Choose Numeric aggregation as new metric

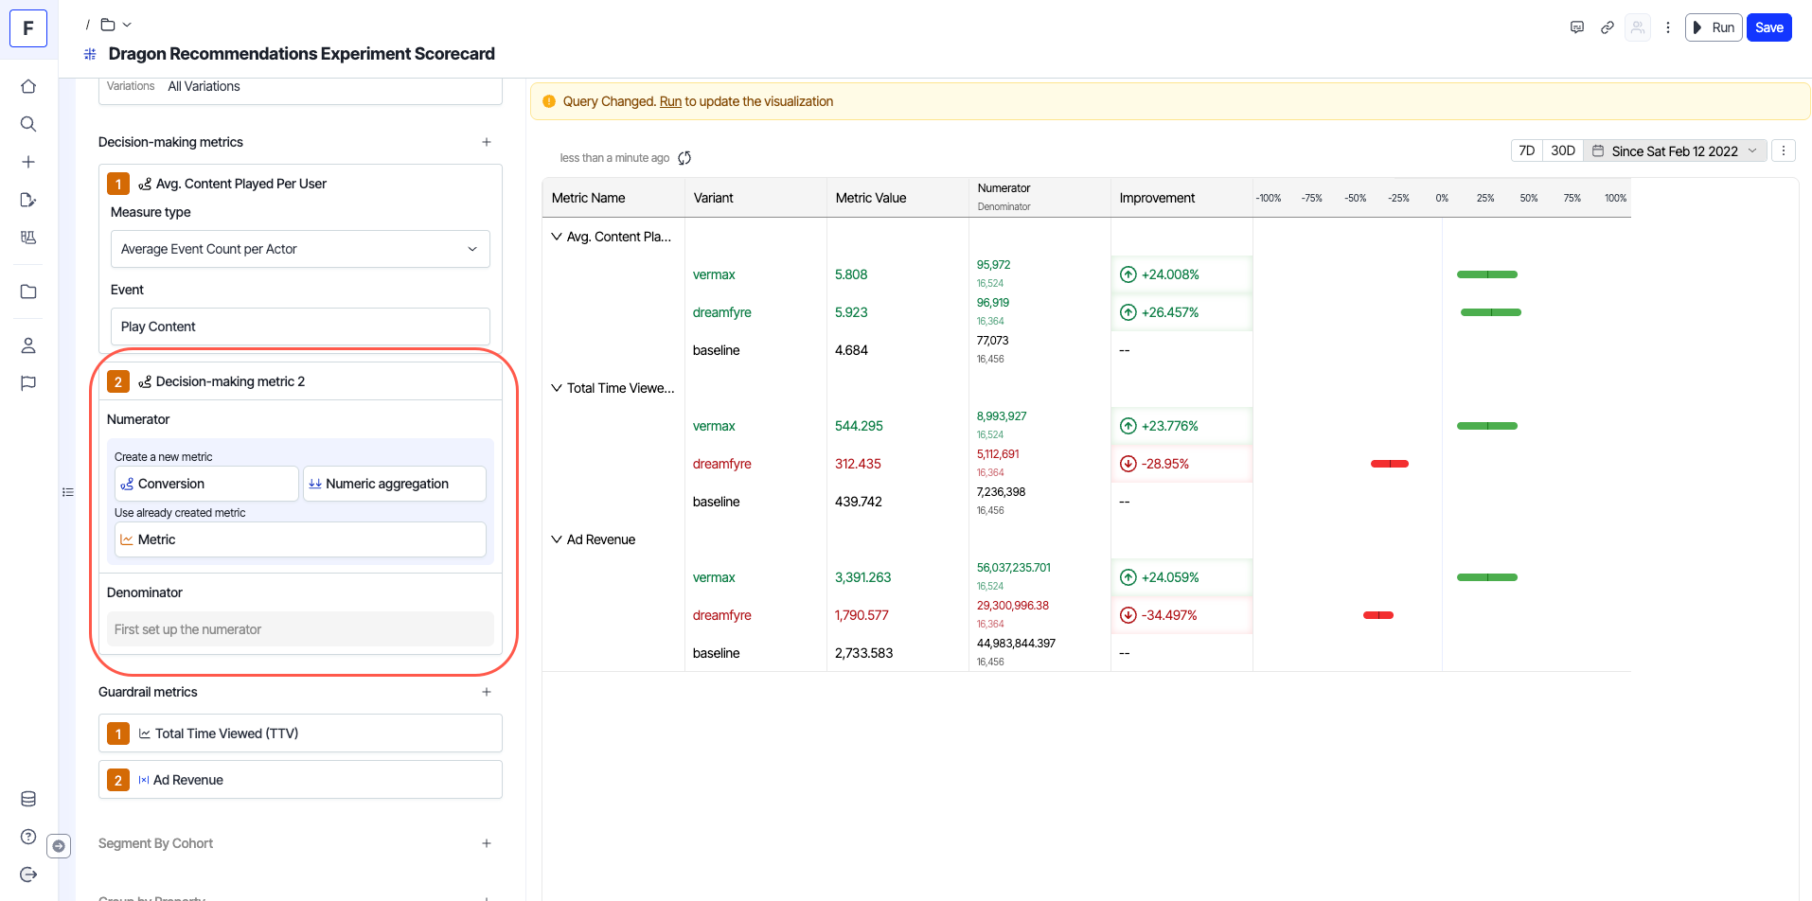click(x=395, y=484)
